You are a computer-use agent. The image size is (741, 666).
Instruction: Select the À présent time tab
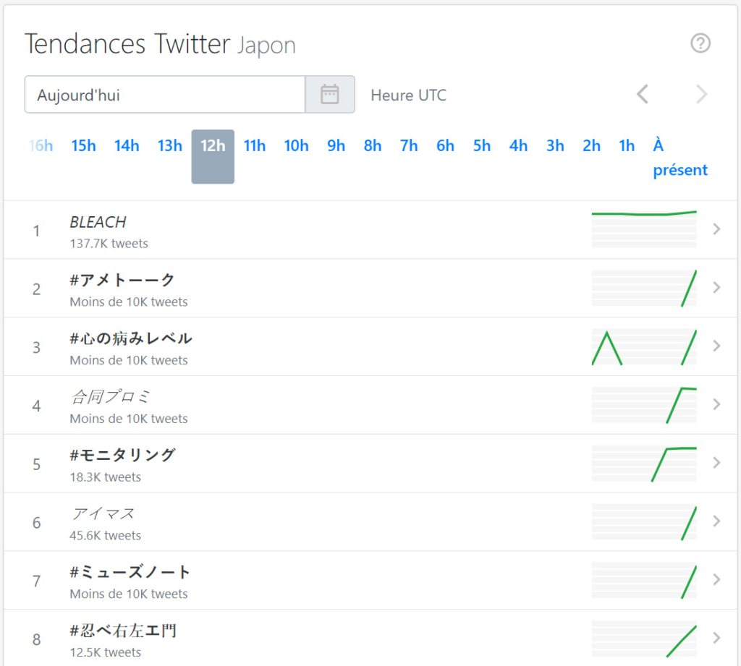click(x=680, y=158)
